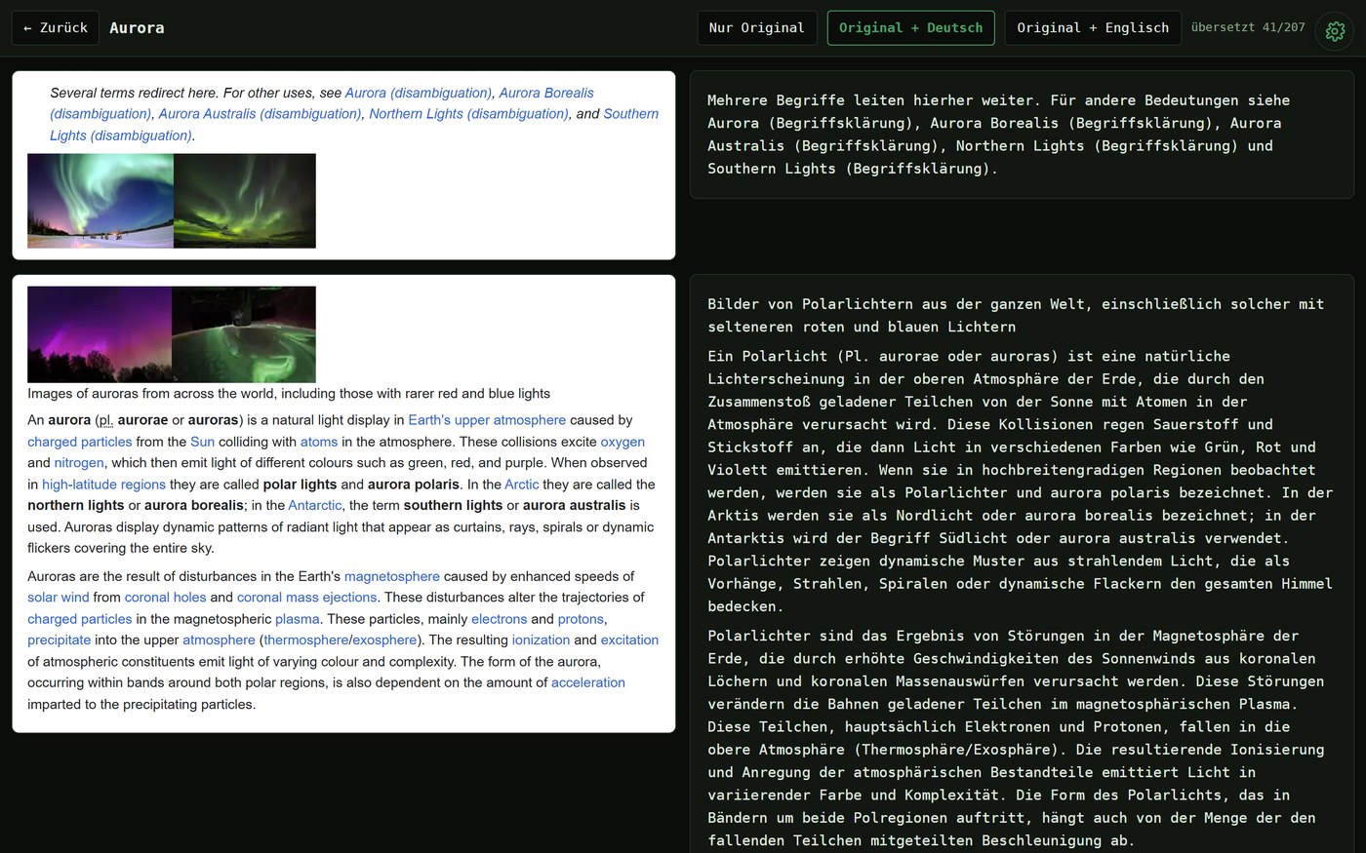This screenshot has width=1366, height=853.
Task: Click the green aurora night photo
Action: [x=245, y=201]
